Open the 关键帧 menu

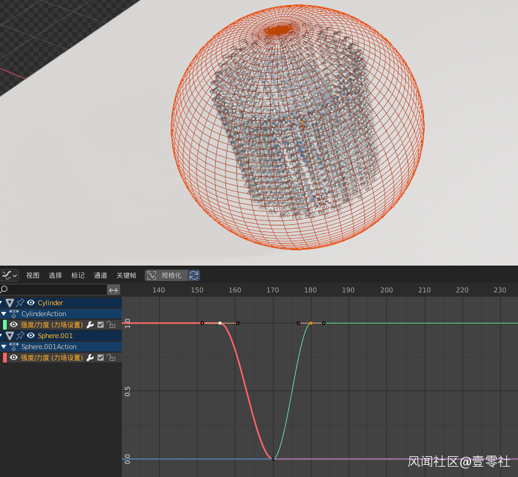coord(126,275)
